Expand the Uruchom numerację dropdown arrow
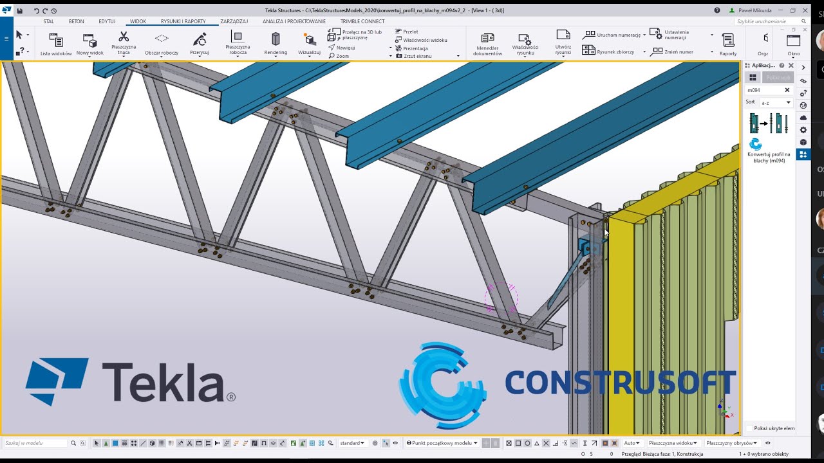This screenshot has height=463, width=824. click(644, 35)
